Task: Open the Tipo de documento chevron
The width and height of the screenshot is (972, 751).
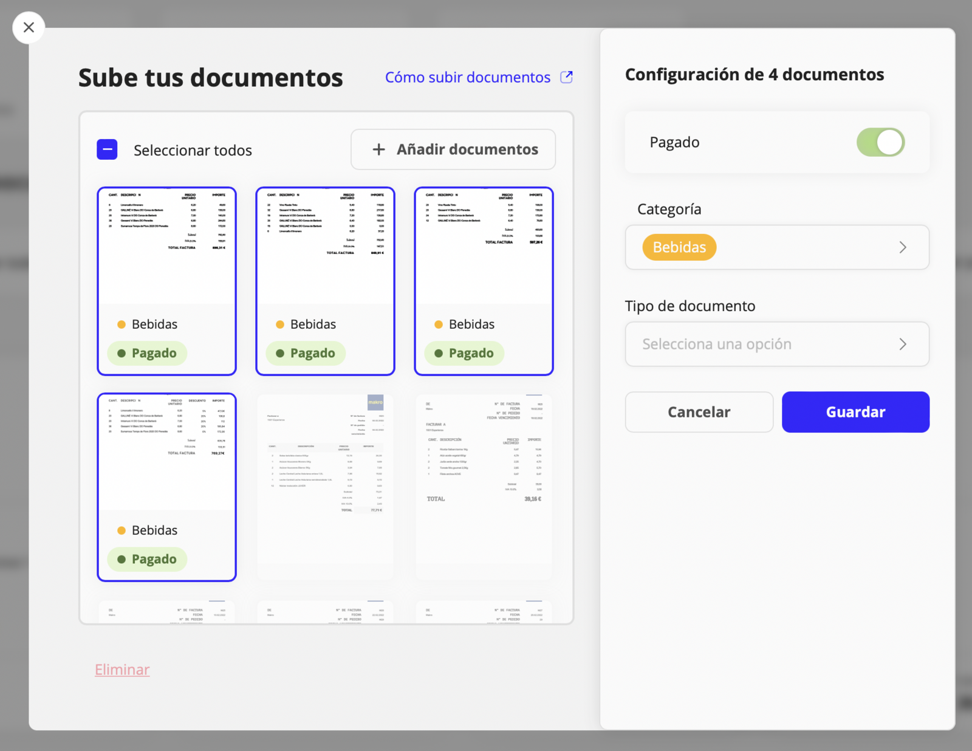Action: 903,344
